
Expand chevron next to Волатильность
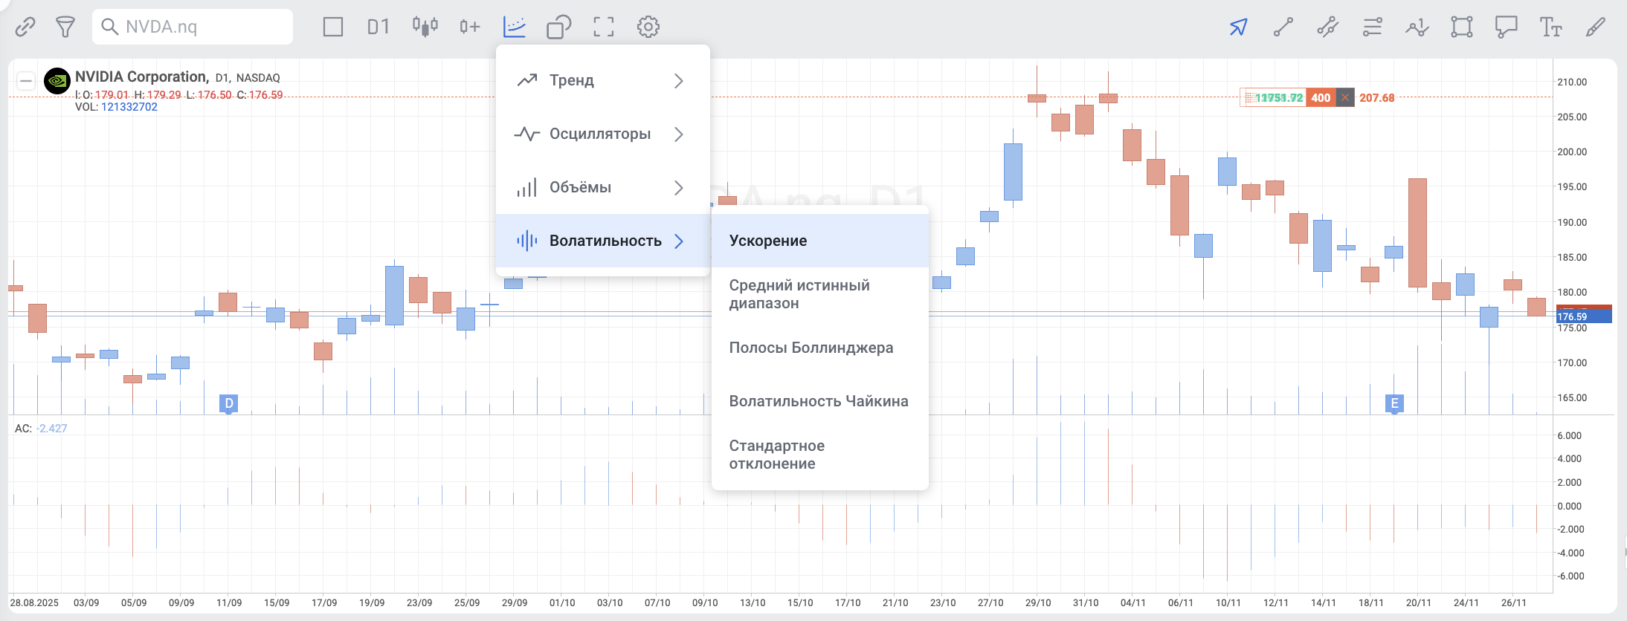coord(679,241)
